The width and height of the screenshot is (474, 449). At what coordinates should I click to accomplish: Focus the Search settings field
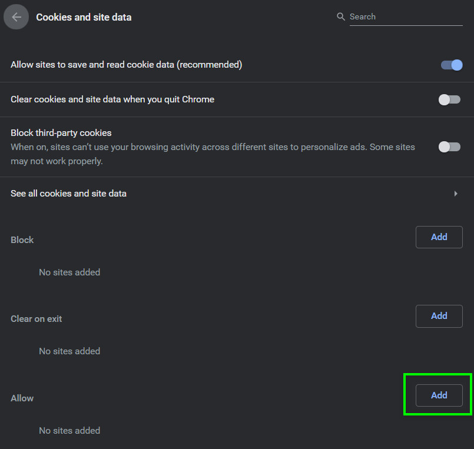tap(405, 17)
